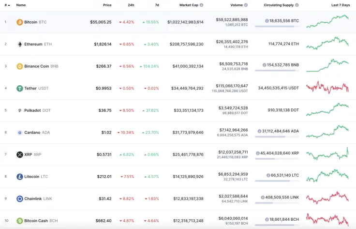Open Chainlink's last 7 days sparkline chart
The width and height of the screenshot is (356, 229).
[327, 198]
